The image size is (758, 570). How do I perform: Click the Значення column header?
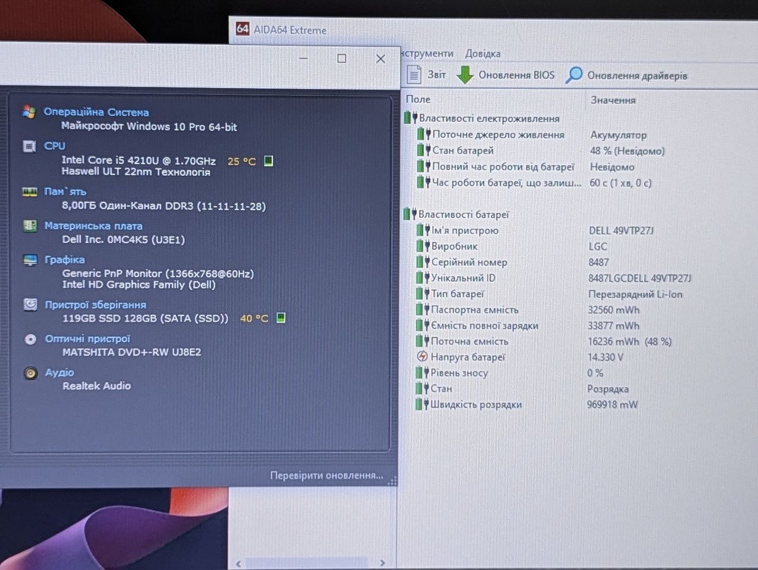613,100
